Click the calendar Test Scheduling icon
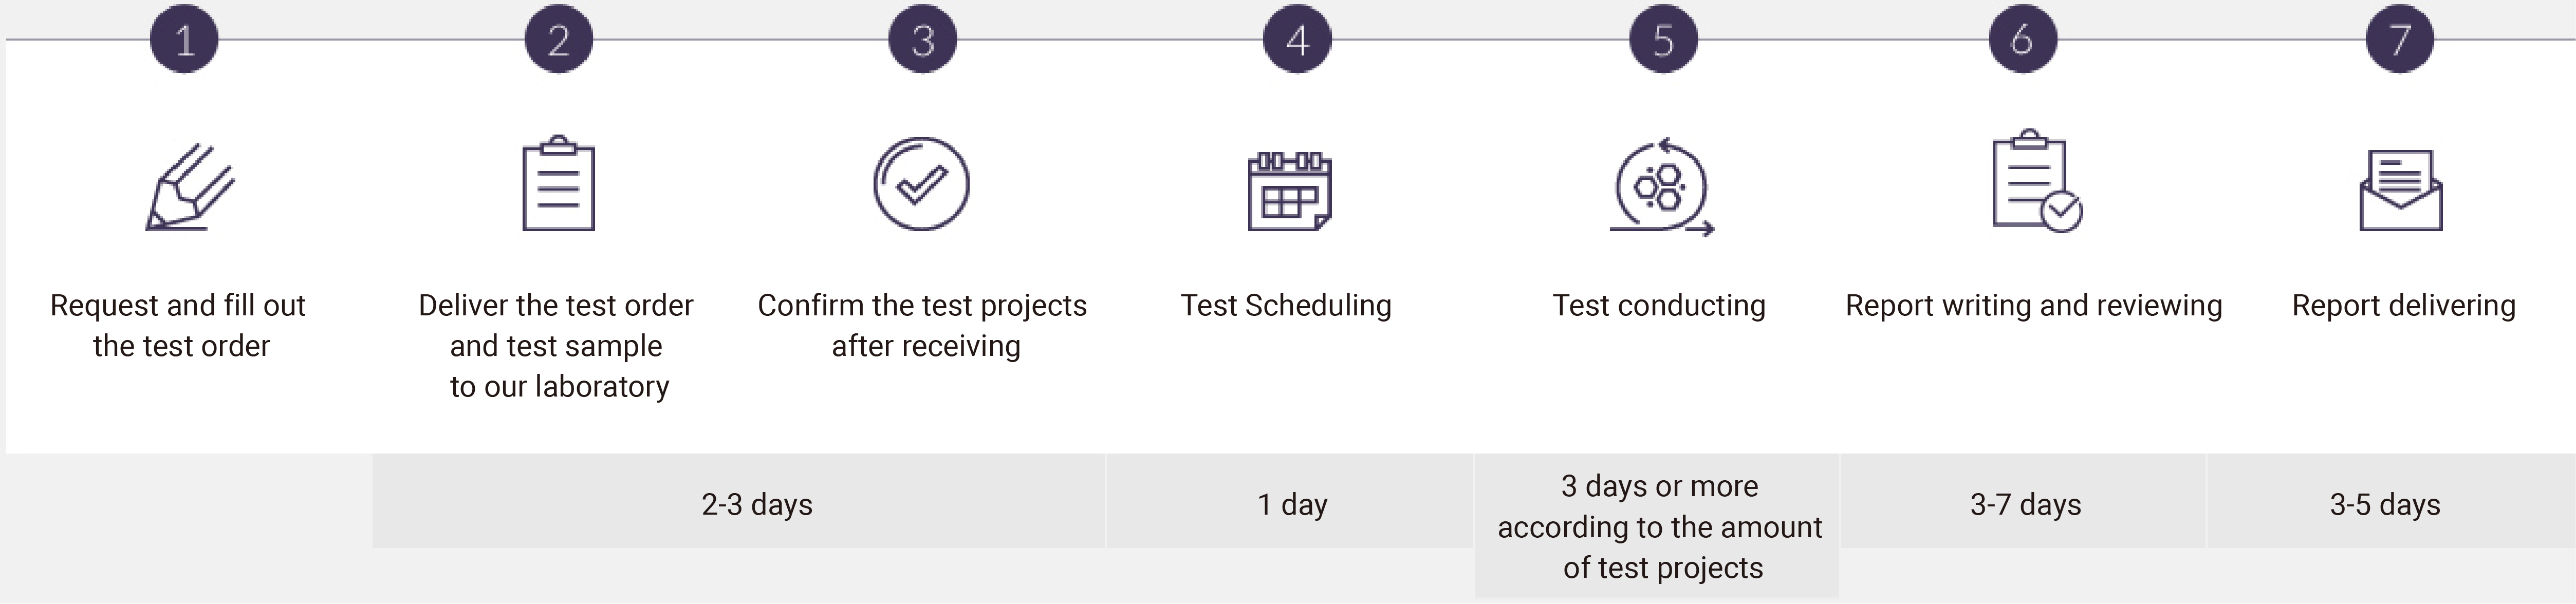This screenshot has width=2576, height=604. click(x=1290, y=191)
